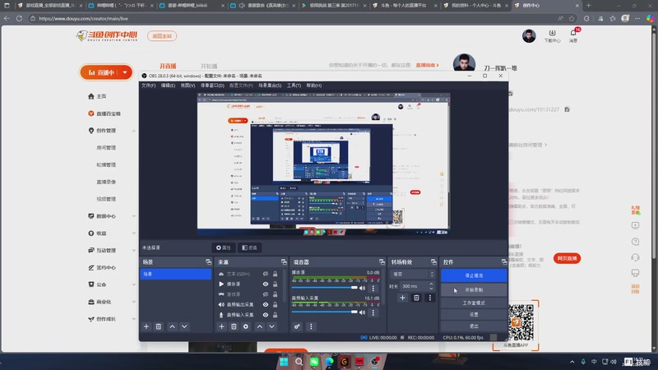This screenshot has width=658, height=370.
Task: Expand the 收益 sidebar section
Action: (134, 234)
